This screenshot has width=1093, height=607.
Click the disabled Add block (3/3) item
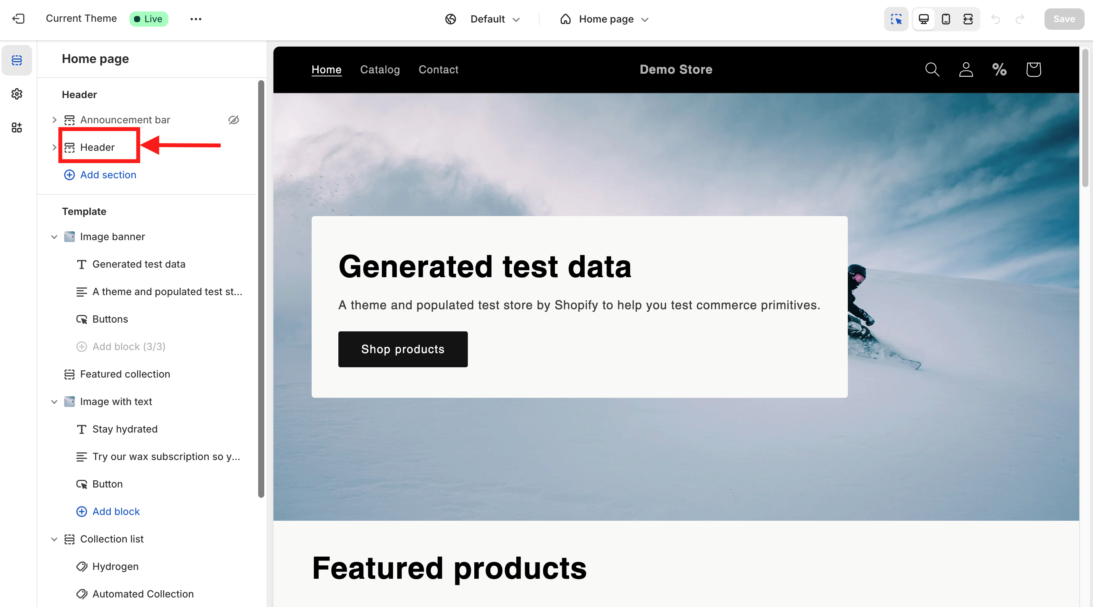pos(121,347)
